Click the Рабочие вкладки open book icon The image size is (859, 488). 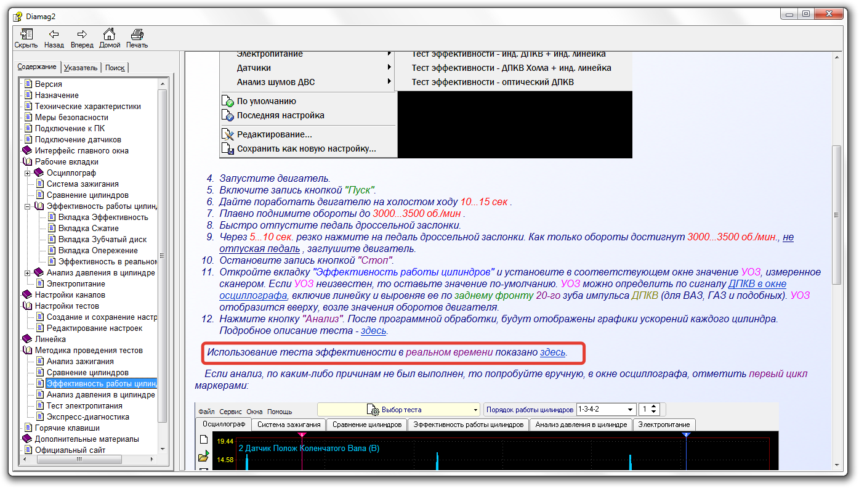pyautogui.click(x=27, y=161)
